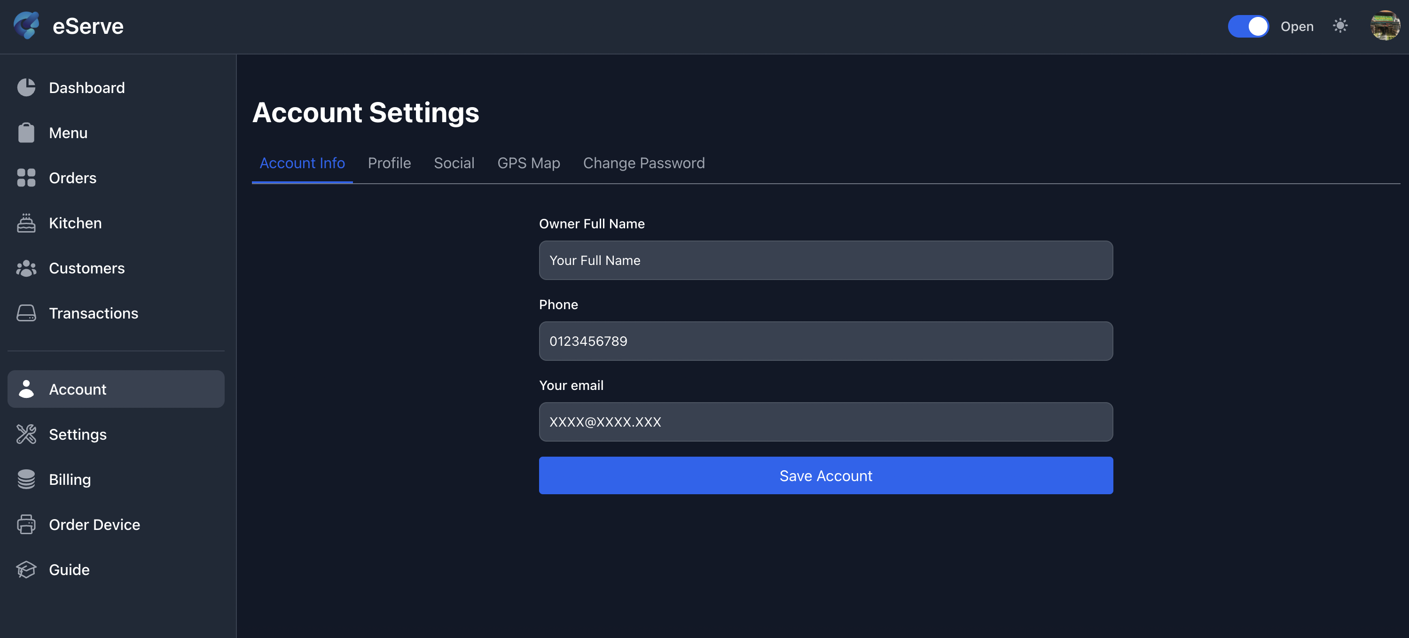Open the Change Password tab
The image size is (1409, 638).
643,163
